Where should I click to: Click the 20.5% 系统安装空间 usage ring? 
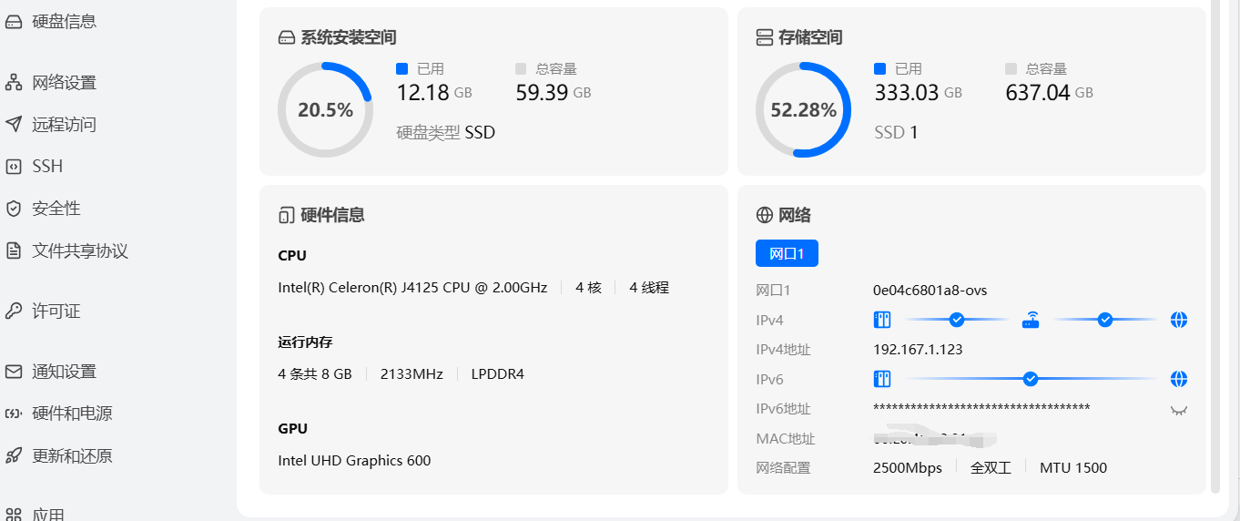[x=325, y=110]
